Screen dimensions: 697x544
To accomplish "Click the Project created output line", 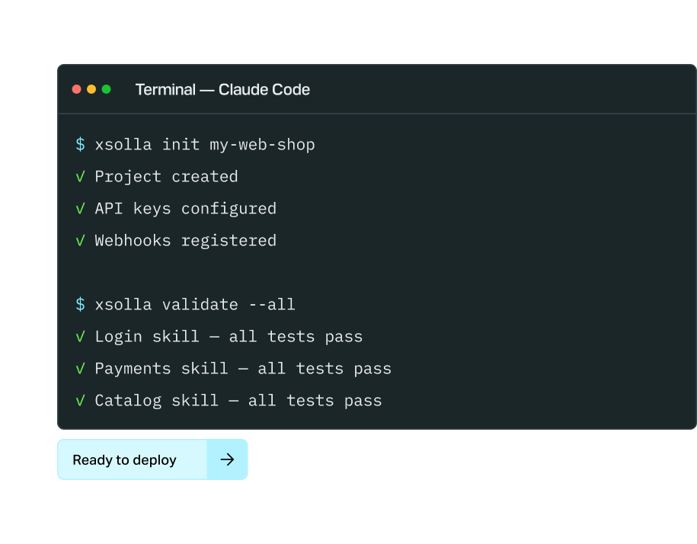I will tap(166, 177).
